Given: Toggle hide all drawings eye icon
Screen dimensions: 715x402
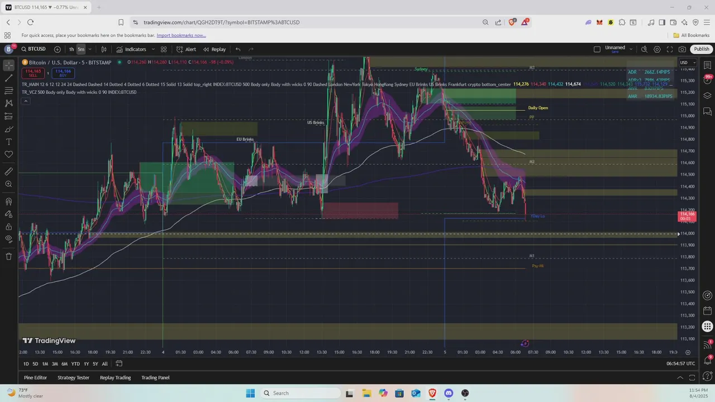Looking at the screenshot, I should [x=8, y=240].
